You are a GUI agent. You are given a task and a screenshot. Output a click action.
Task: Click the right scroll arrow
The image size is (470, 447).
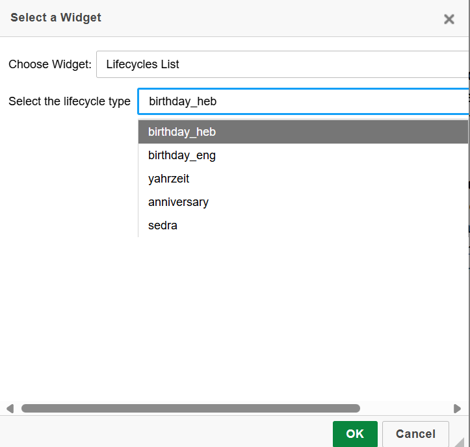[457, 409]
